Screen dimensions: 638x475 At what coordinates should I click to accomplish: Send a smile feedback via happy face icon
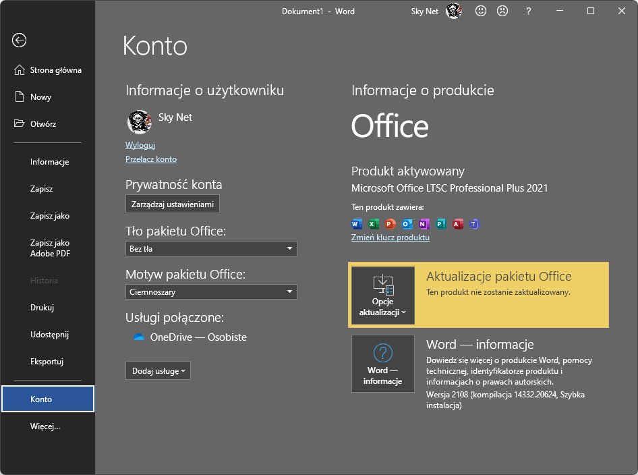coord(481,11)
